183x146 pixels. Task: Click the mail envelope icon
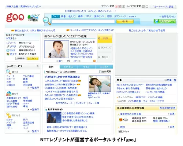[x=8, y=43]
